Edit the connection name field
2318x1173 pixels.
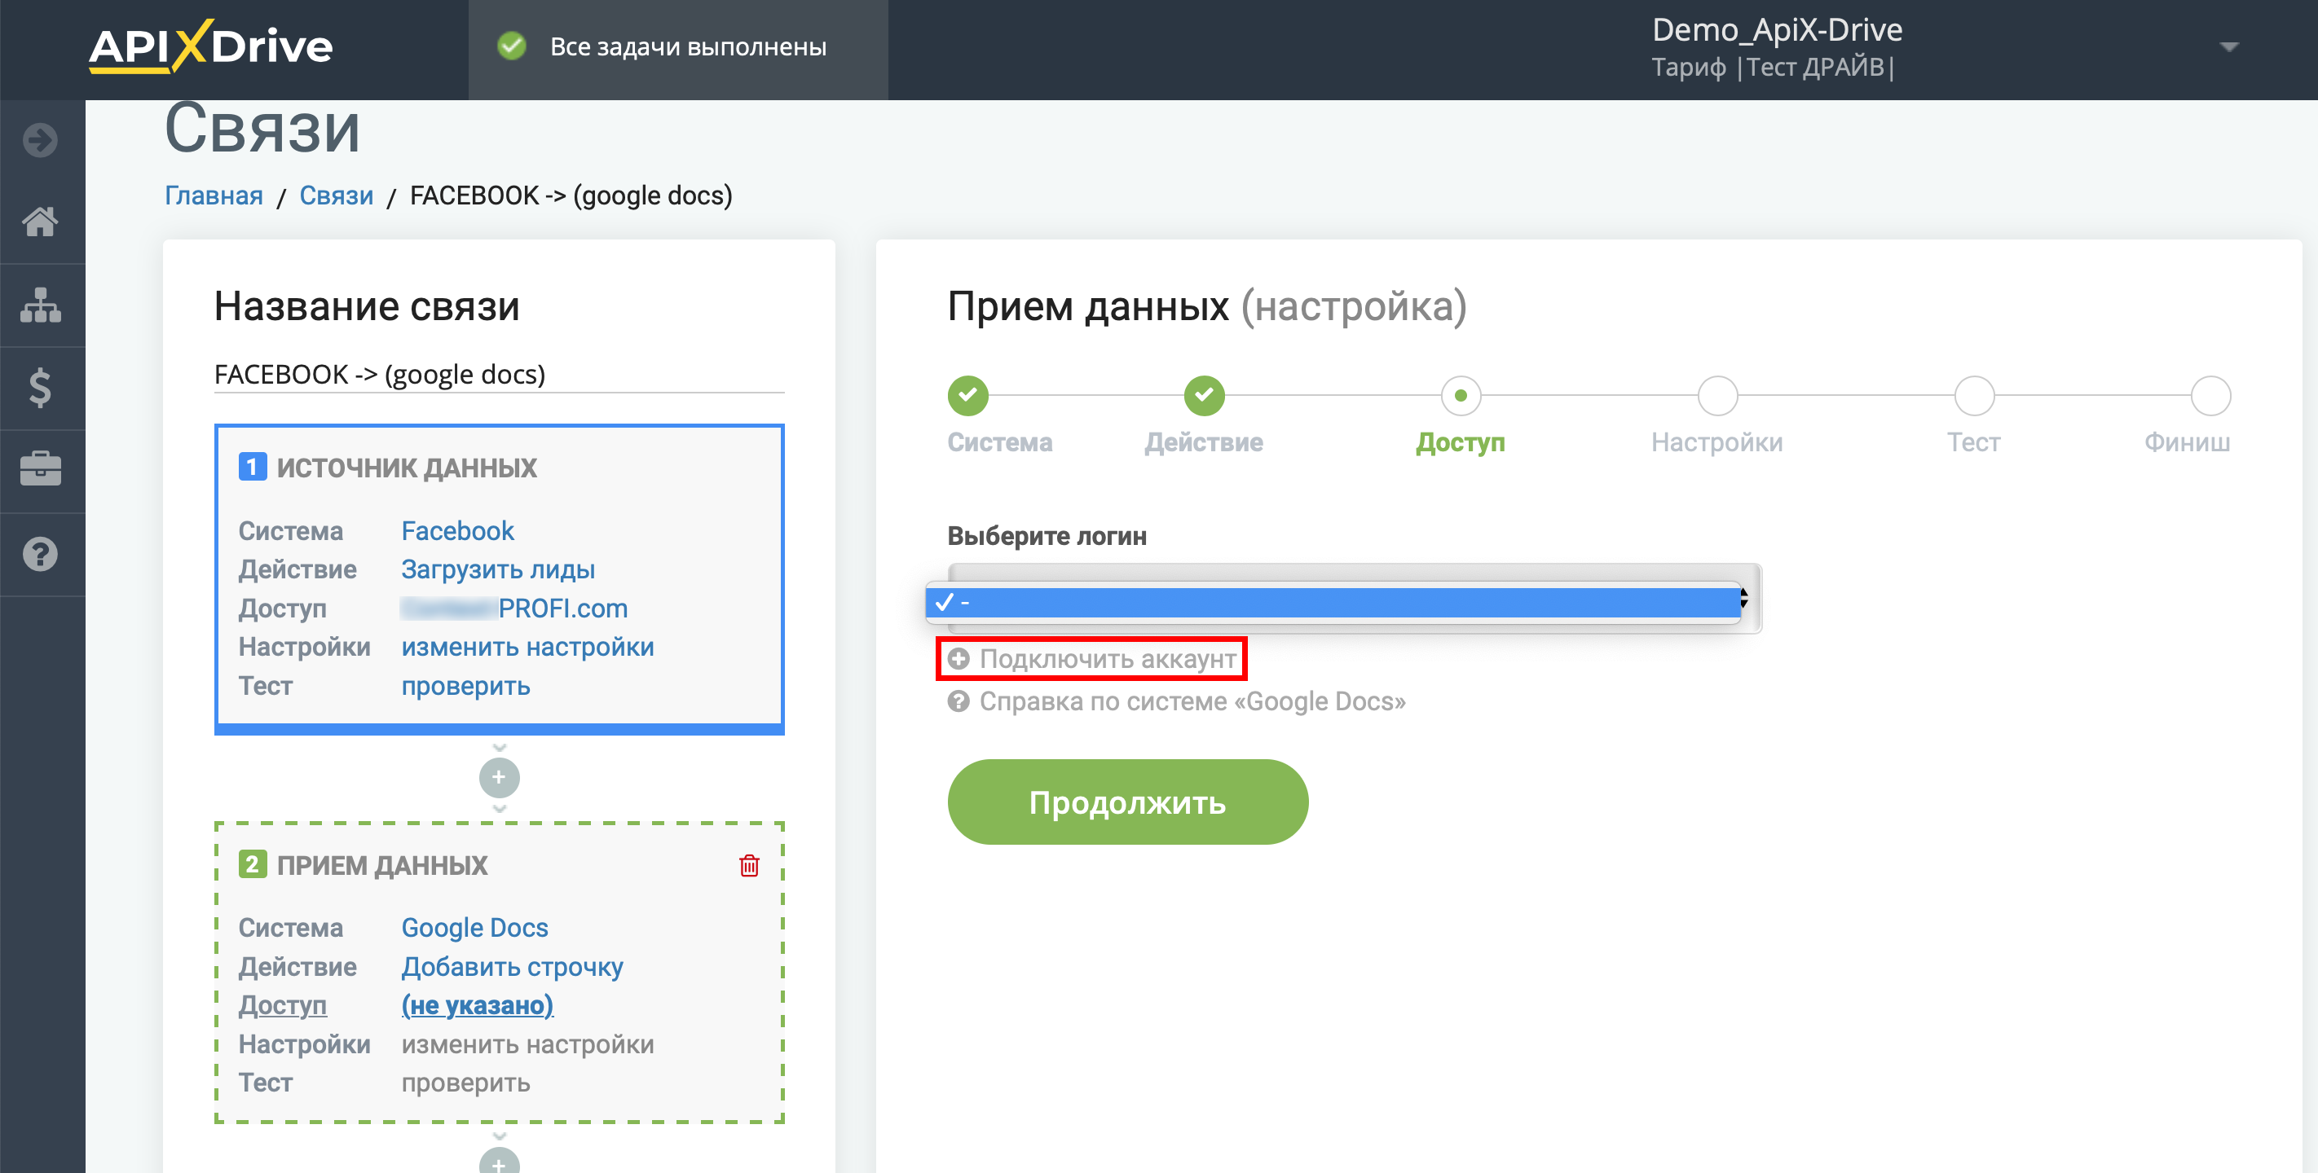coord(500,374)
